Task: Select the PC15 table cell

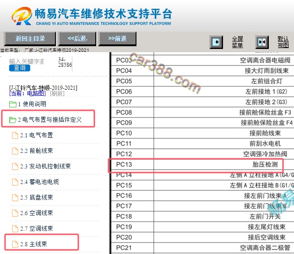Action: pyautogui.click(x=132, y=185)
